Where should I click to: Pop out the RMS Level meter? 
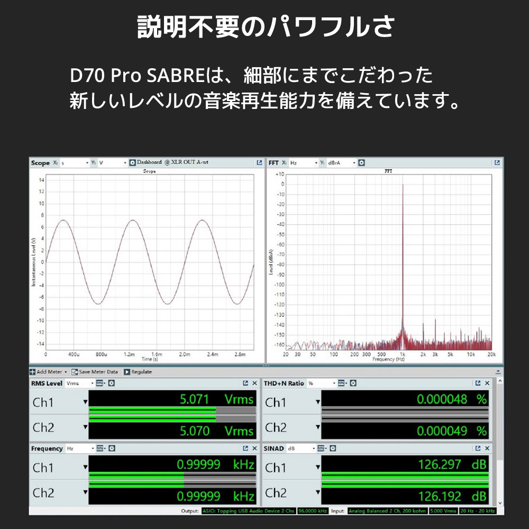[245, 383]
